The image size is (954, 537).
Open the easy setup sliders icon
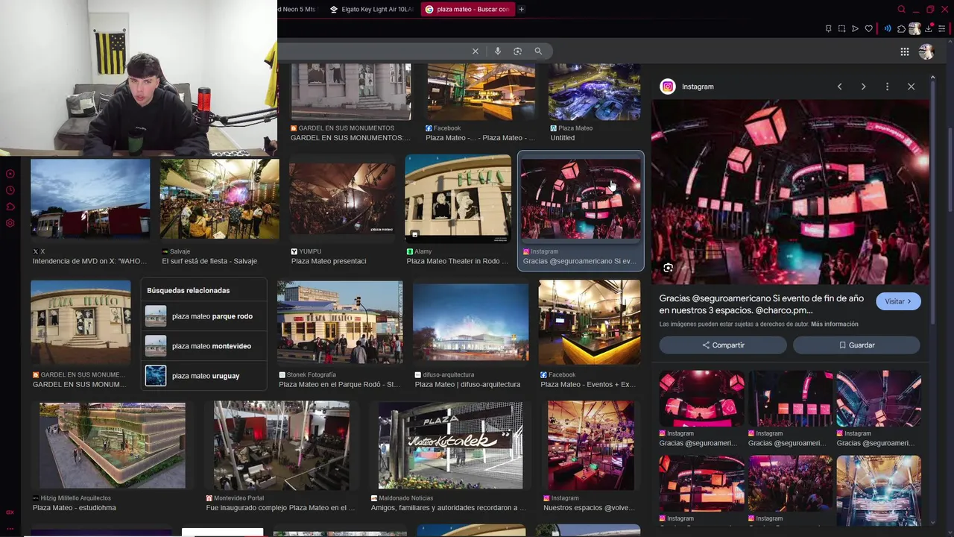pyautogui.click(x=941, y=29)
